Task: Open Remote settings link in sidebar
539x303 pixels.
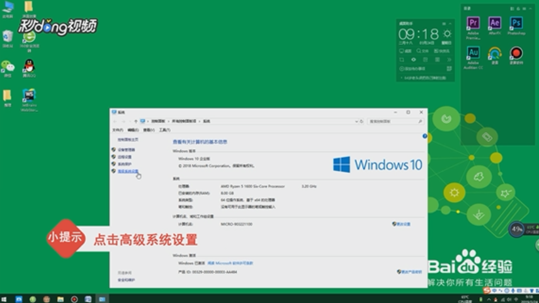Action: click(x=125, y=157)
